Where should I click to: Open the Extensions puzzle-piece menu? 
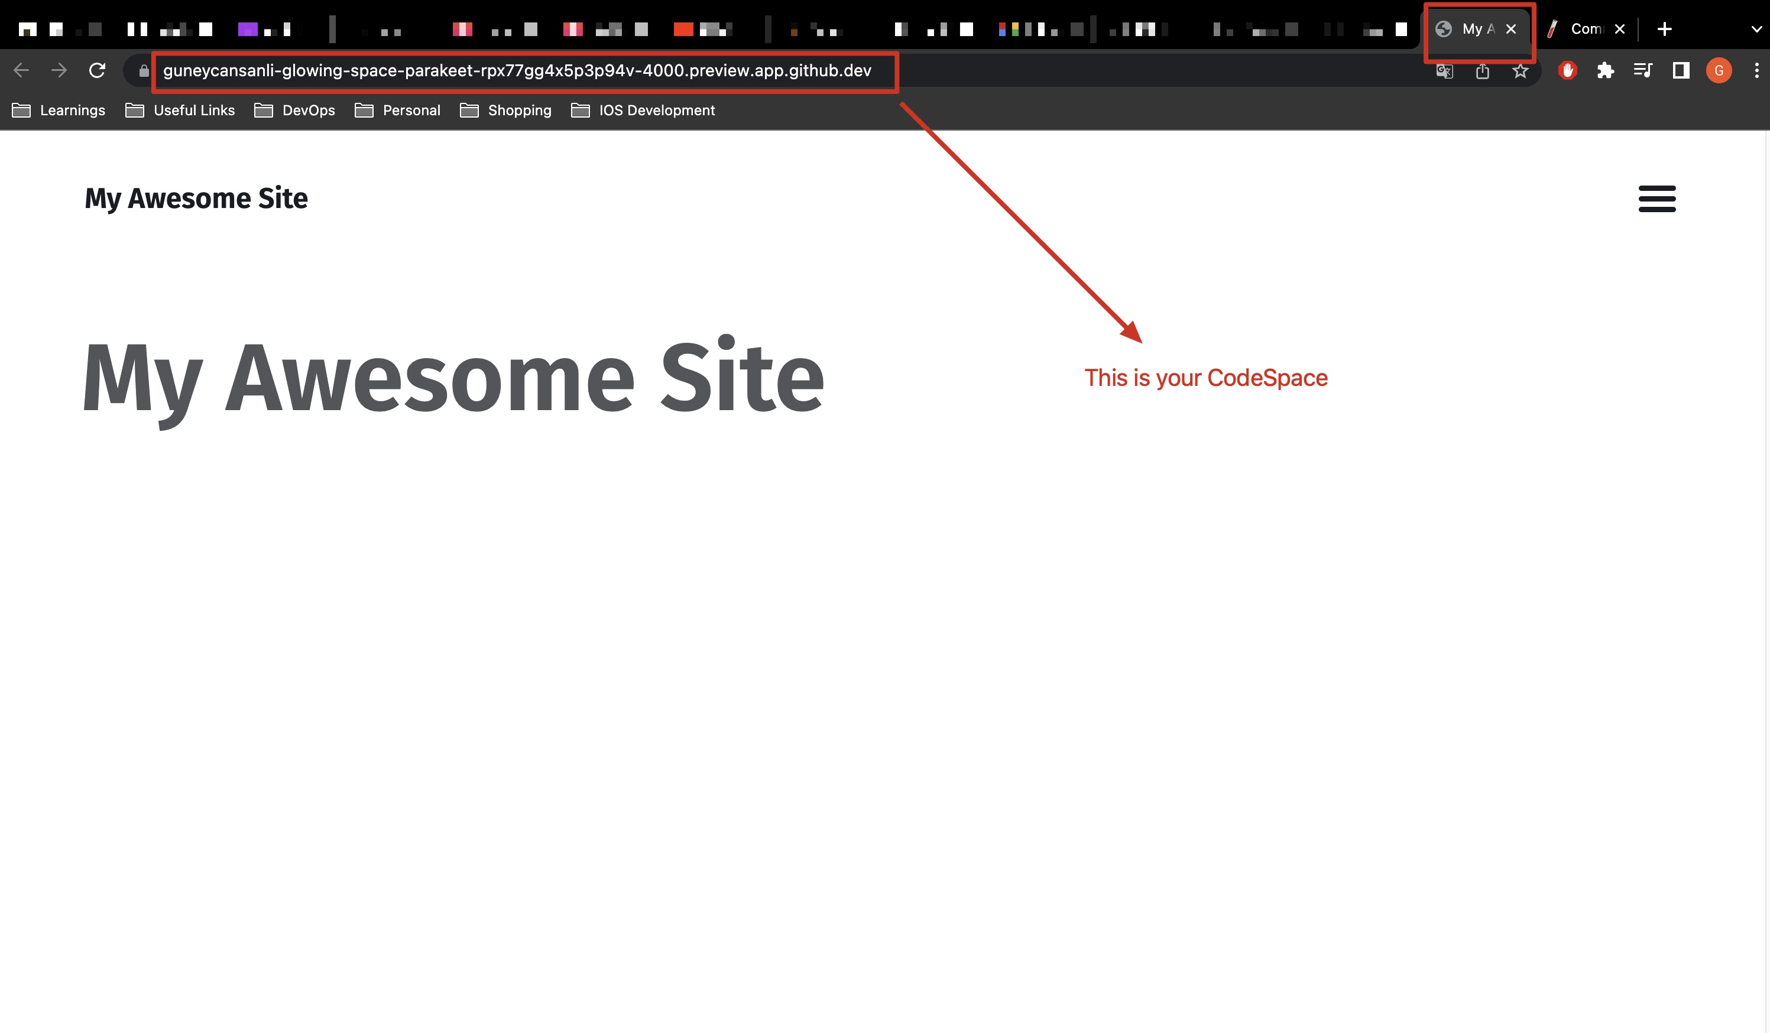1606,70
